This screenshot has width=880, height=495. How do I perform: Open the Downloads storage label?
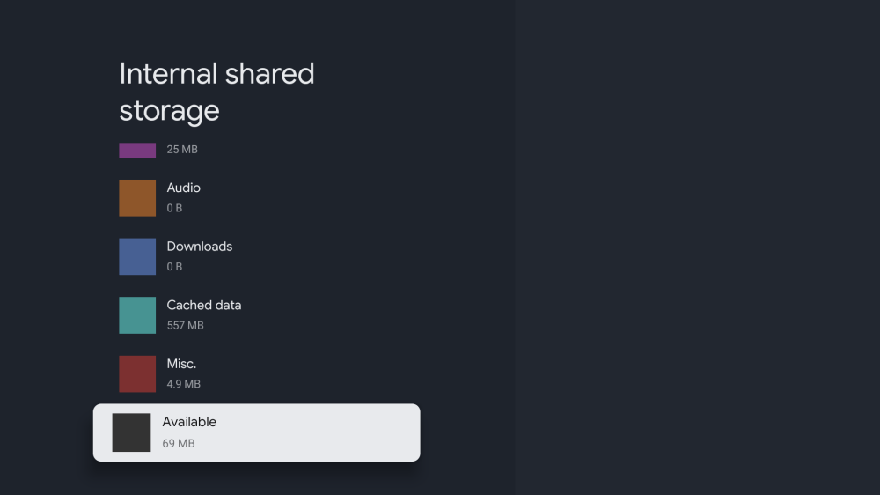200,247
